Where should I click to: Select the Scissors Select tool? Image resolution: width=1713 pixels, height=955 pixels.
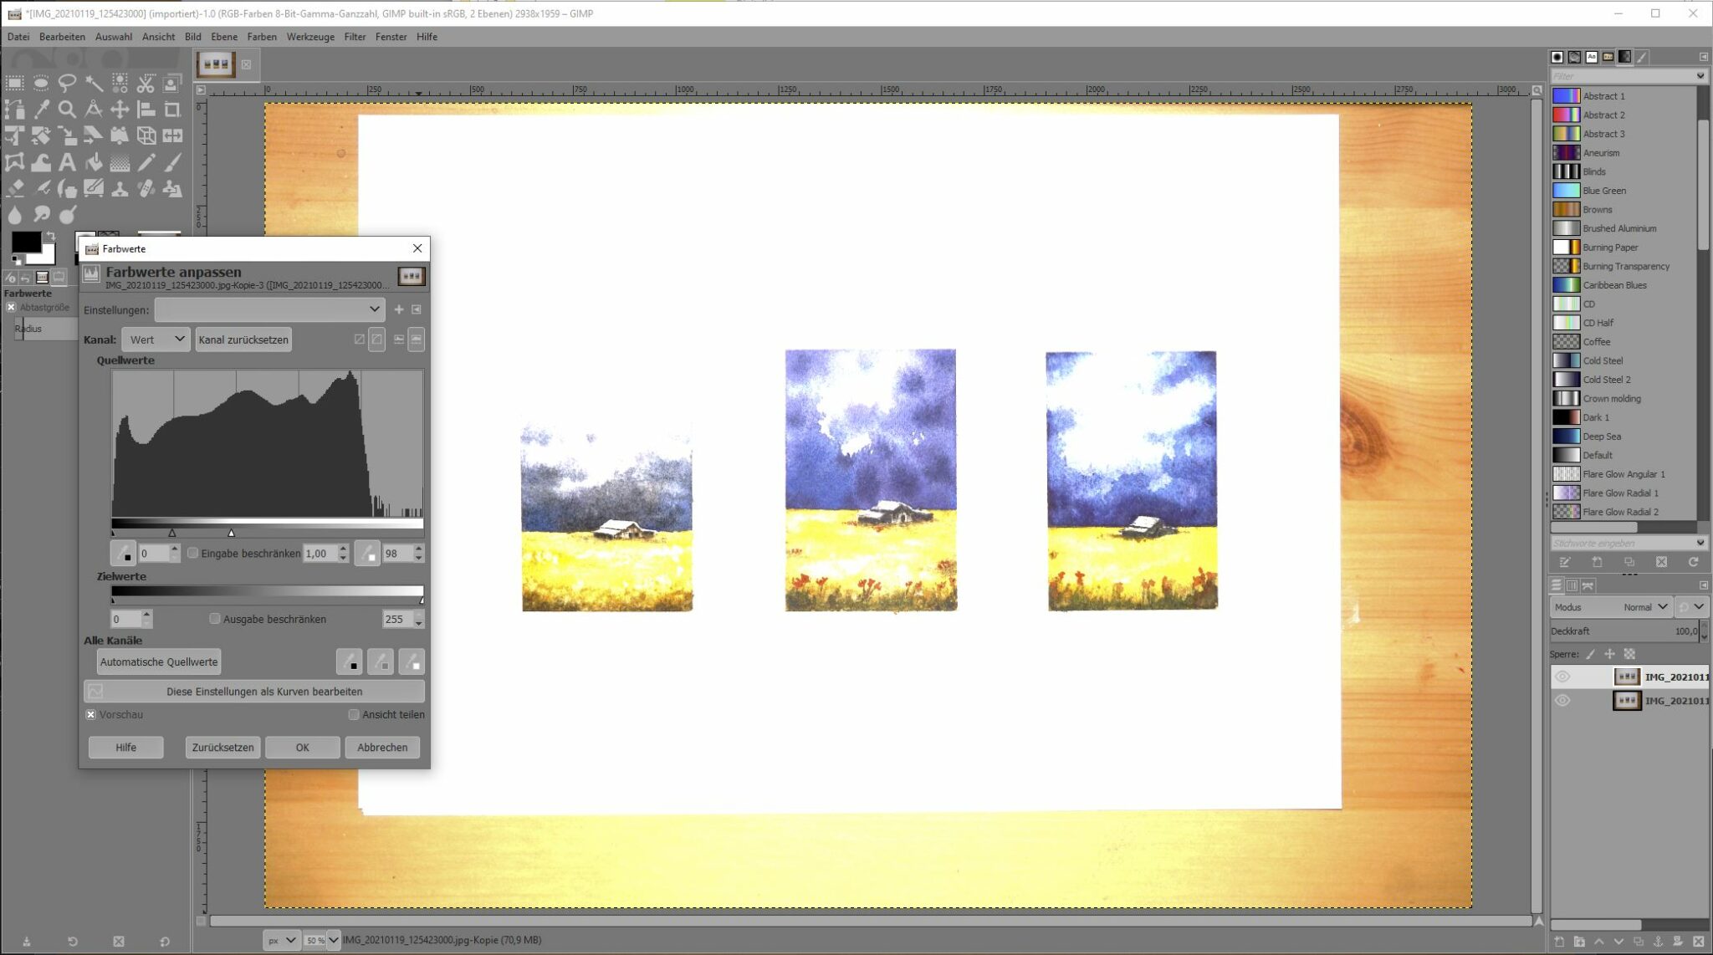(x=146, y=83)
